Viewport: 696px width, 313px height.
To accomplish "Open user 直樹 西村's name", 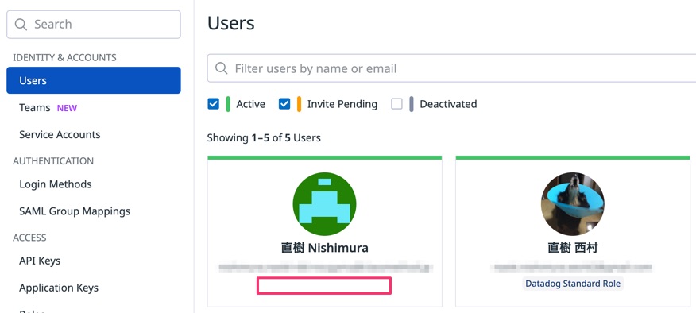I will [573, 248].
